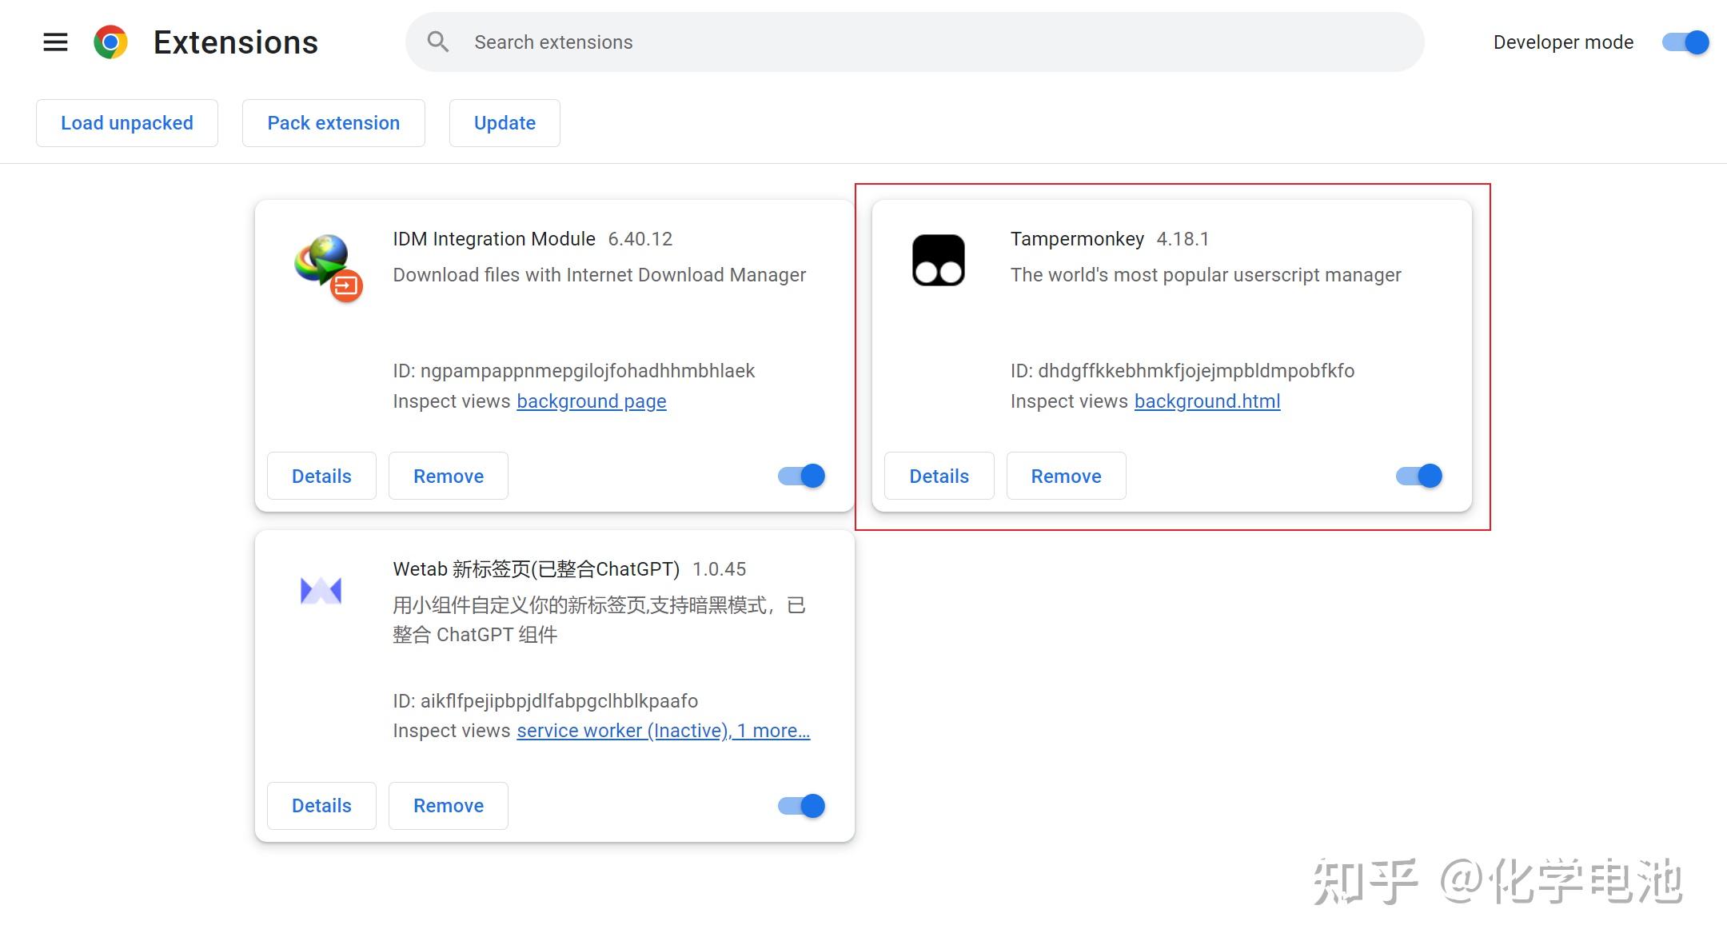Viewport: 1727px width, 949px height.
Task: Click Tampermonkey name text
Action: coord(1077,239)
